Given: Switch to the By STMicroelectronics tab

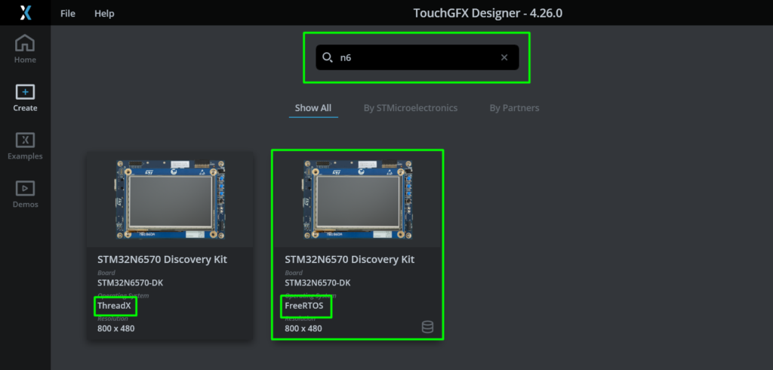Looking at the screenshot, I should 410,108.
